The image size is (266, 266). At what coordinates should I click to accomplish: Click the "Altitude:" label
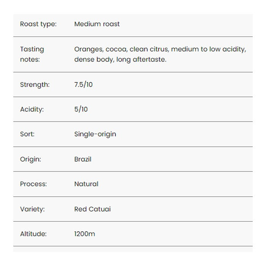pos(33,234)
